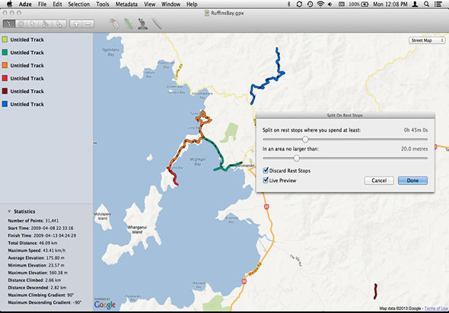Click the stamp toolbar icon
Screen dimensions: 449x313
142,24
